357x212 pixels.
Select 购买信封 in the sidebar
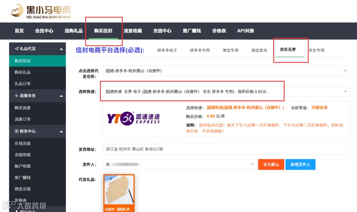click(37, 61)
